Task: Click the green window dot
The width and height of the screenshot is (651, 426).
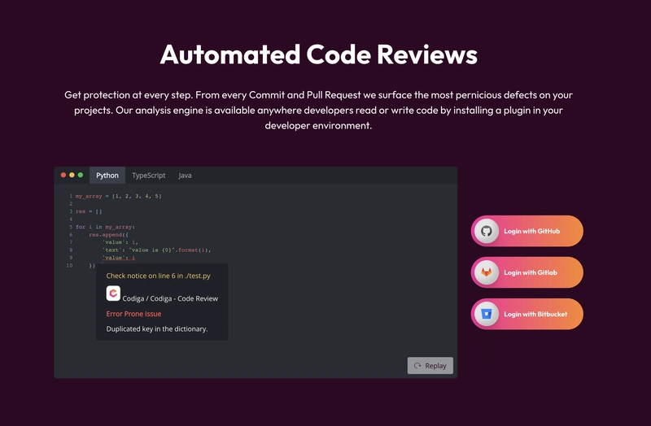Action: 81,175
